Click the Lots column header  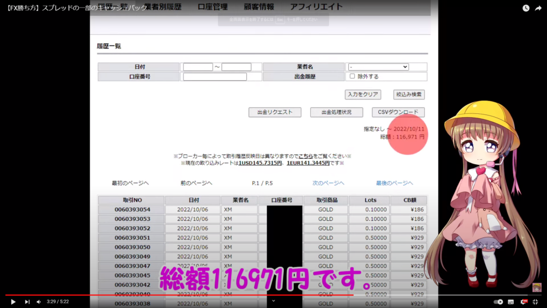click(x=370, y=200)
